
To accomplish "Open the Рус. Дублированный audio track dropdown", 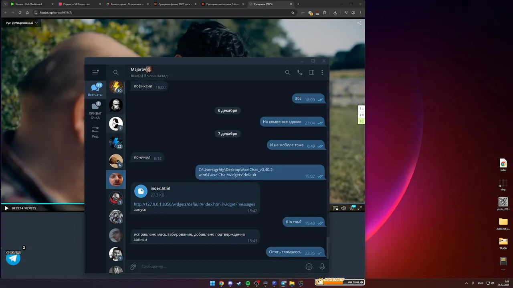I will (22, 23).
